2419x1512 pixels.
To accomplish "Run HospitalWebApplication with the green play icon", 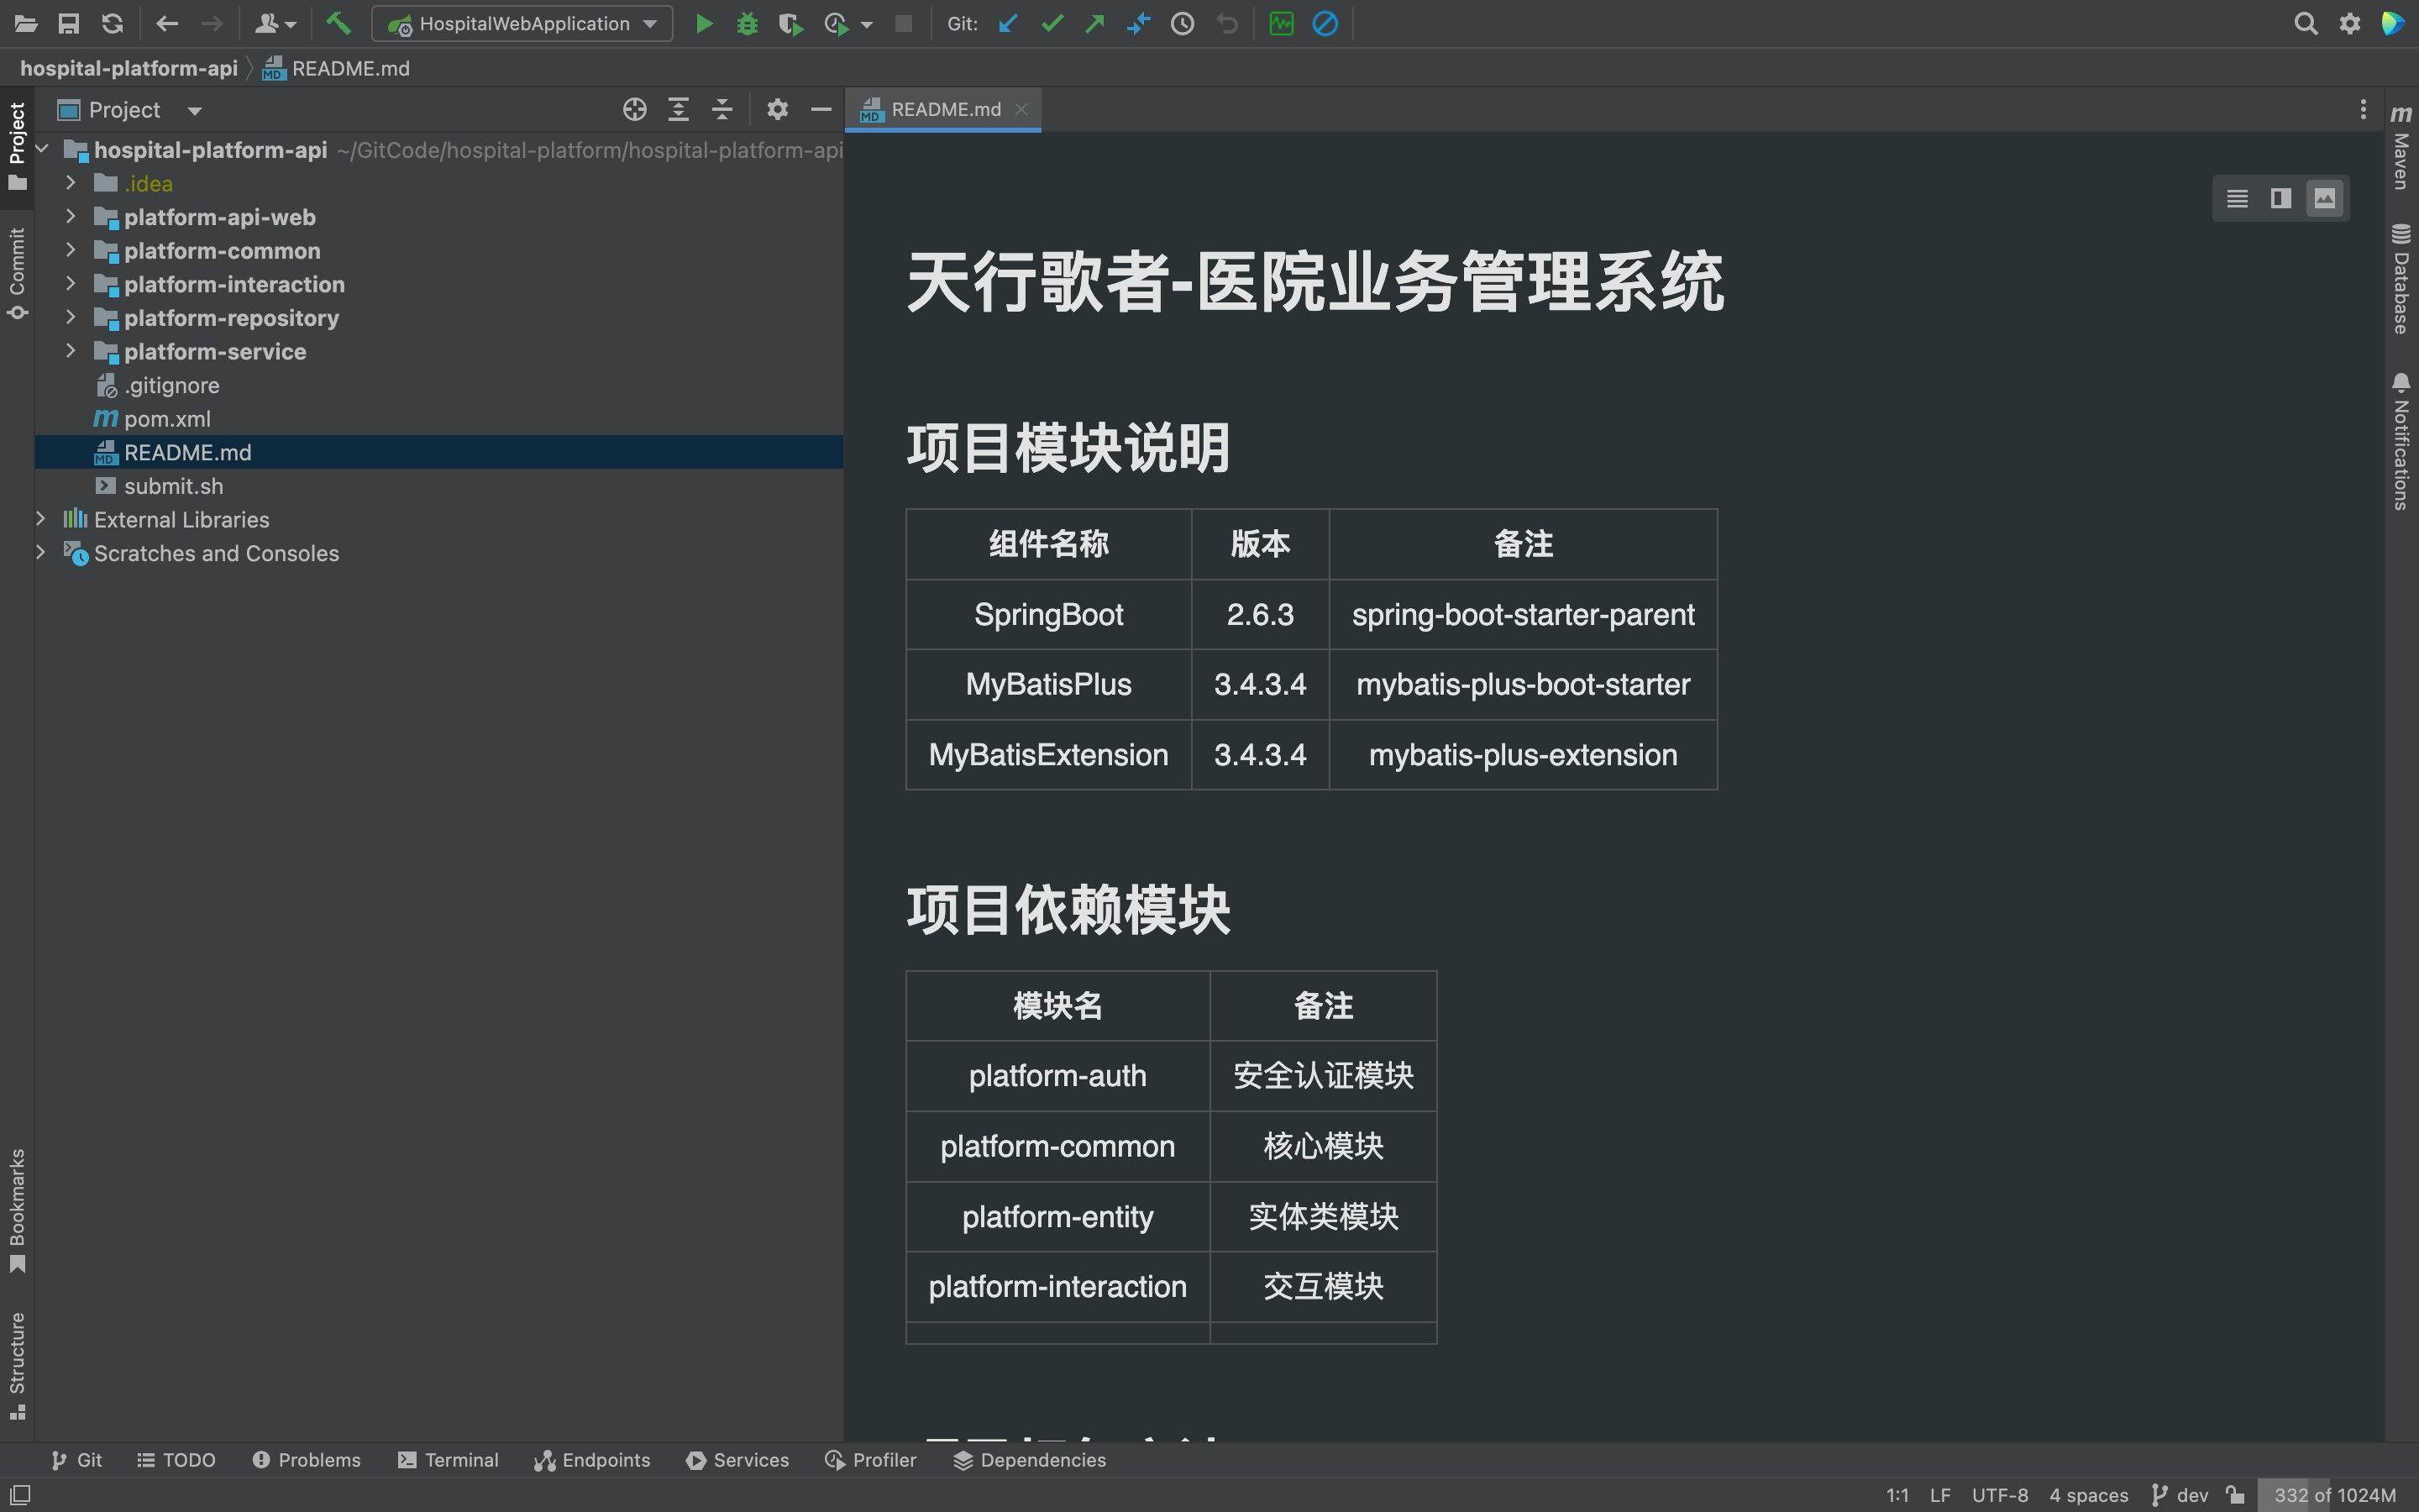I will click(x=704, y=24).
